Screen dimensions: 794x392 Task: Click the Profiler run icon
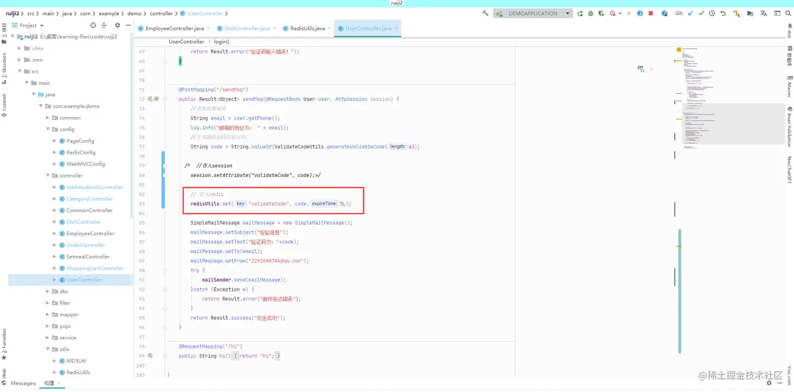[x=613, y=13]
